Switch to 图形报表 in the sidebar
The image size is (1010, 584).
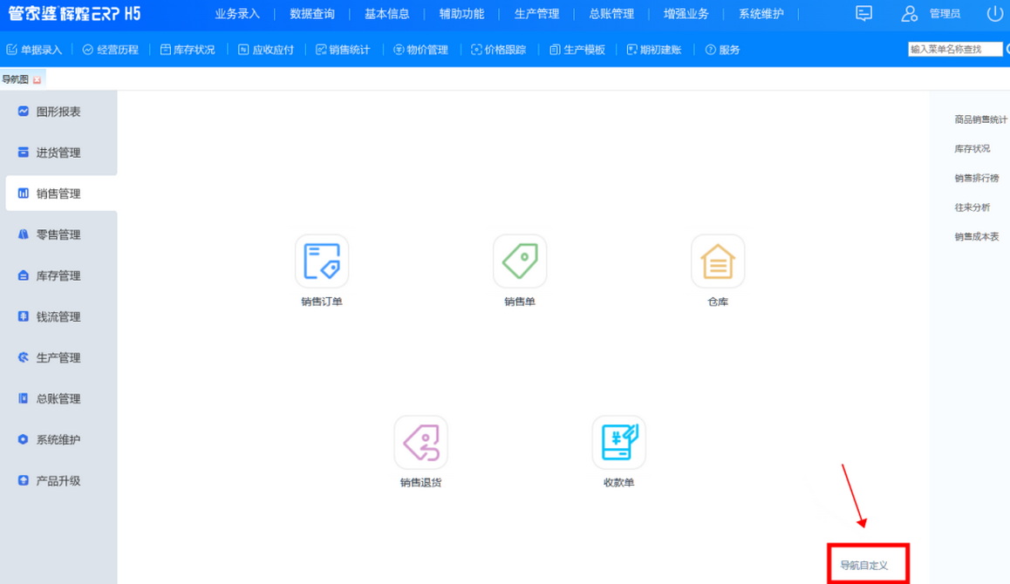(58, 112)
